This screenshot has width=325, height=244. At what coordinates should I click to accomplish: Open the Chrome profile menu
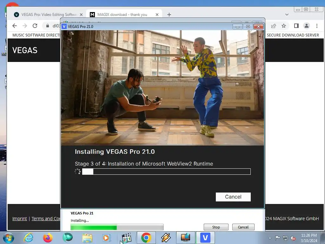(306, 26)
